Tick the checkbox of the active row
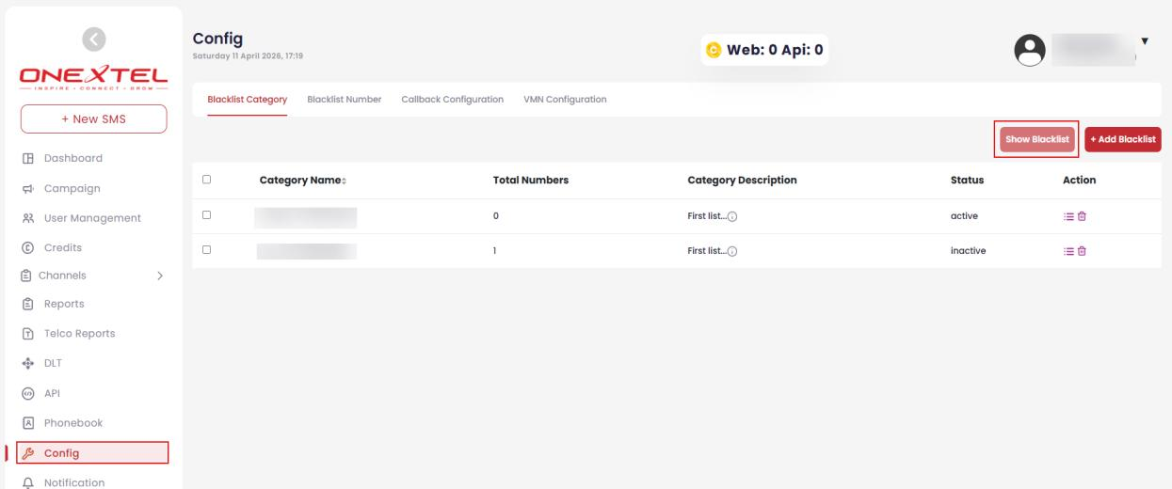Screen dimensions: 1172x489 click(x=206, y=215)
